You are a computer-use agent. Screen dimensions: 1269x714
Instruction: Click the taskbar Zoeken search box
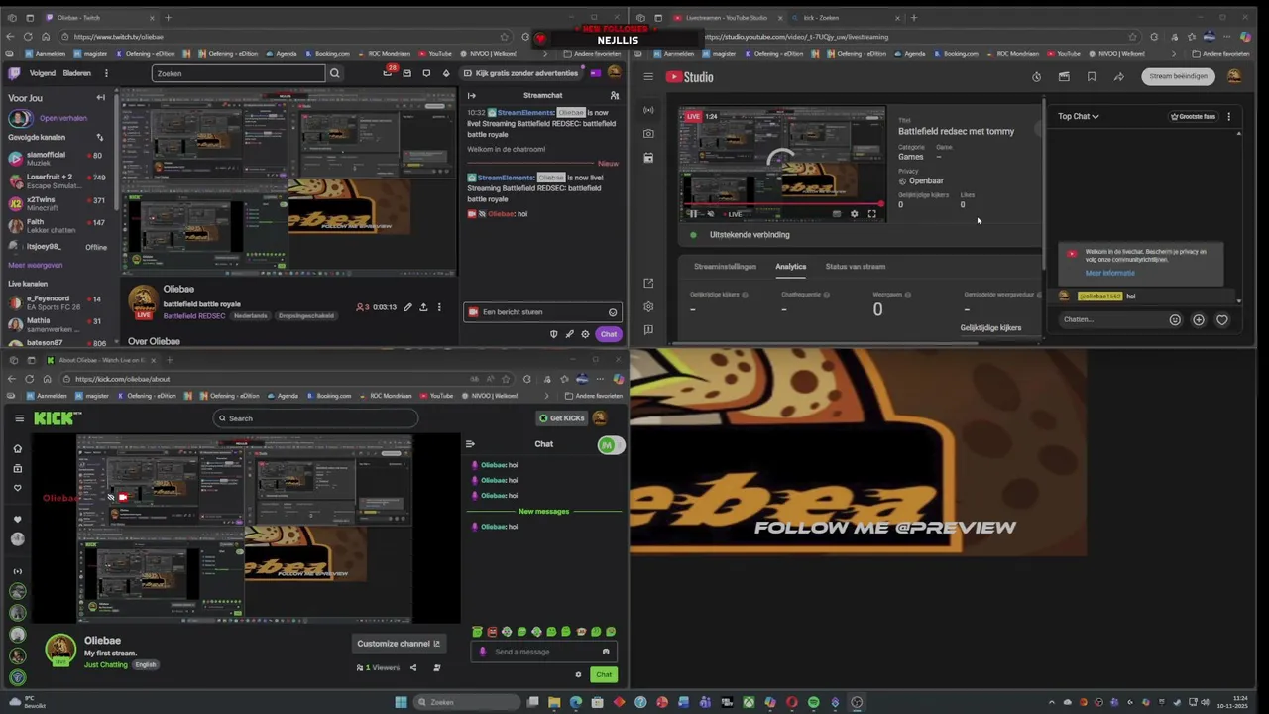[466, 702]
